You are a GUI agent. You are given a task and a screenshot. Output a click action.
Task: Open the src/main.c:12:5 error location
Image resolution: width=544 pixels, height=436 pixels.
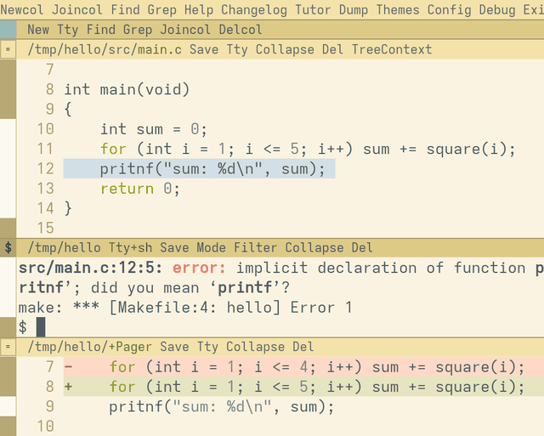91,268
